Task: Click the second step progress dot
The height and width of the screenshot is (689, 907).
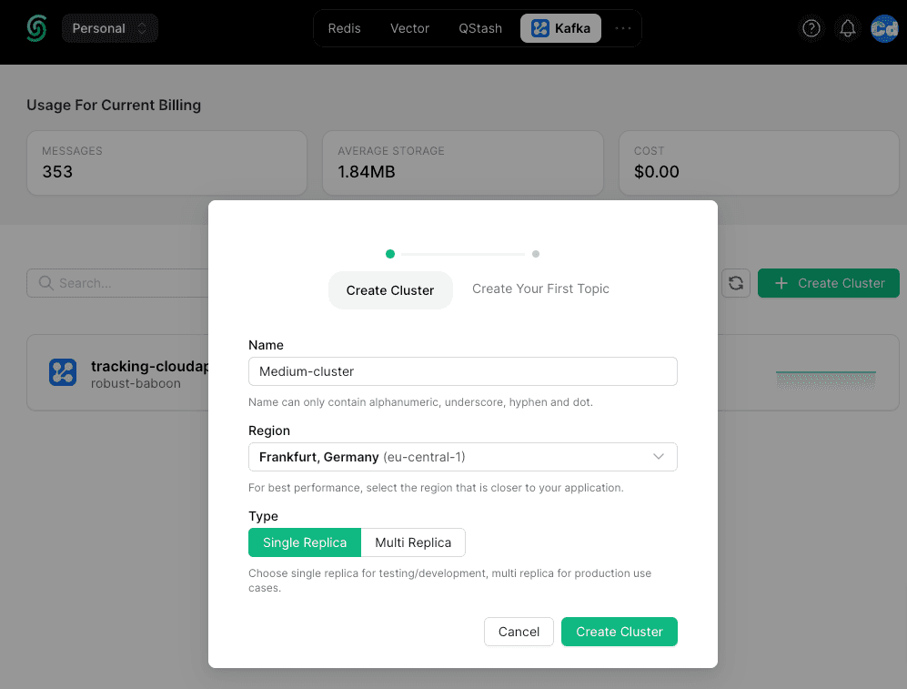Action: coord(536,254)
